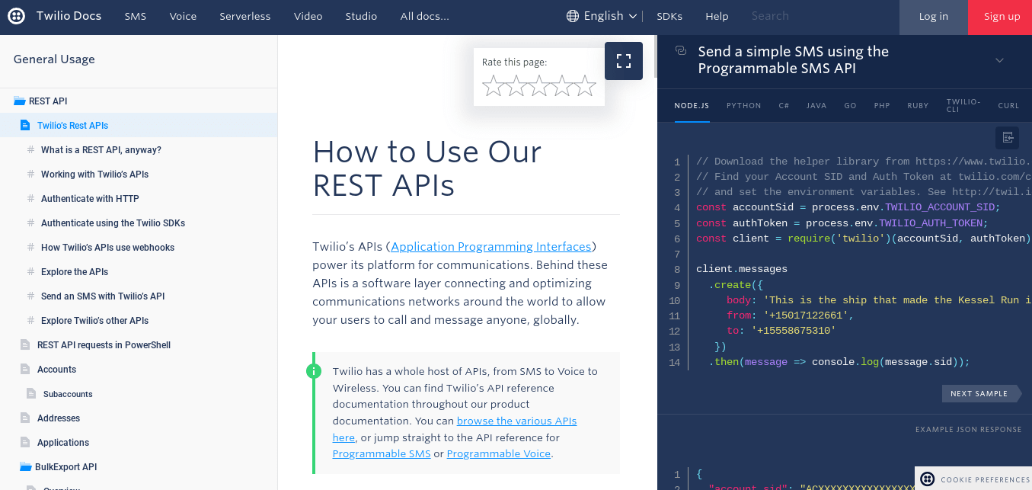This screenshot has height=490, width=1032.
Task: Select the cURL code tab
Action: (x=1008, y=106)
